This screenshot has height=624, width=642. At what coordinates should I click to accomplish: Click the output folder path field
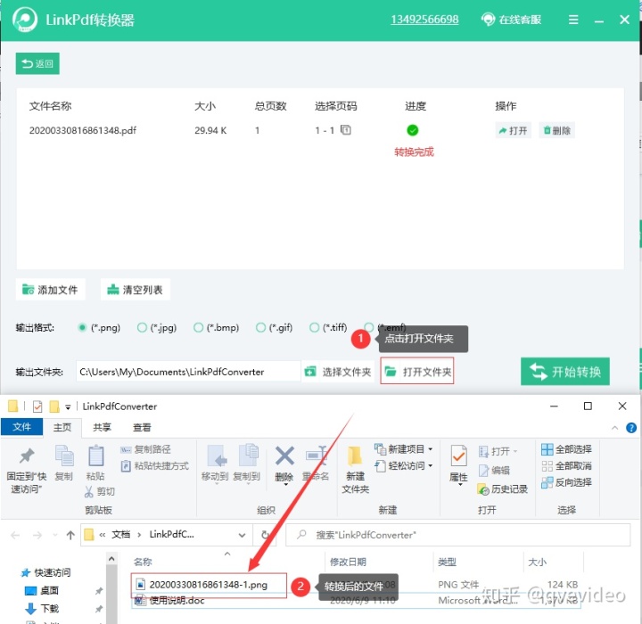coord(188,372)
